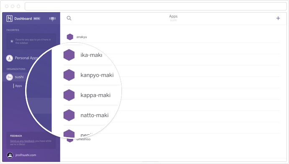
Task: Click the Dashboard title
Action: pyautogui.click(x=23, y=18)
